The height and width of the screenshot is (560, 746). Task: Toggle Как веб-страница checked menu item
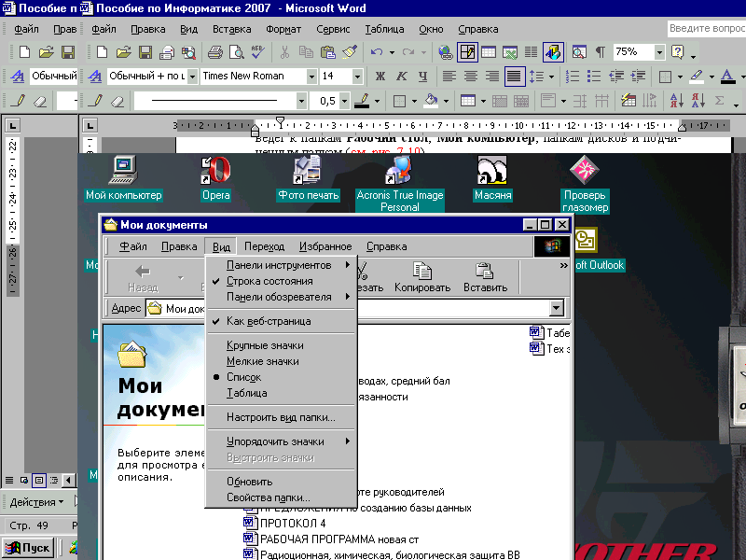(x=281, y=321)
